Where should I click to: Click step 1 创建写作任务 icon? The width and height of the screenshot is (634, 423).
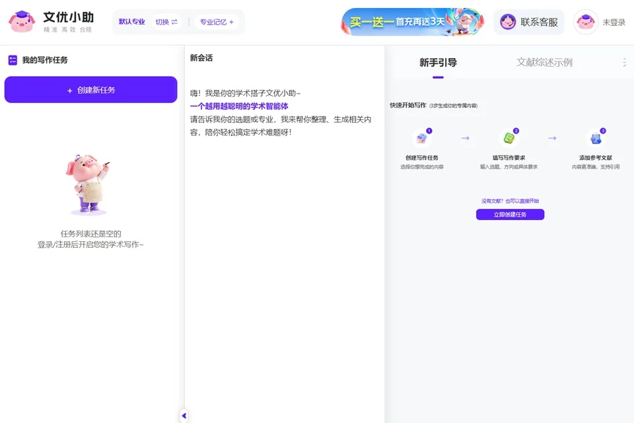point(422,138)
